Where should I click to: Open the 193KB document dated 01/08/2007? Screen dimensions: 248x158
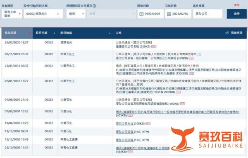click(148, 104)
